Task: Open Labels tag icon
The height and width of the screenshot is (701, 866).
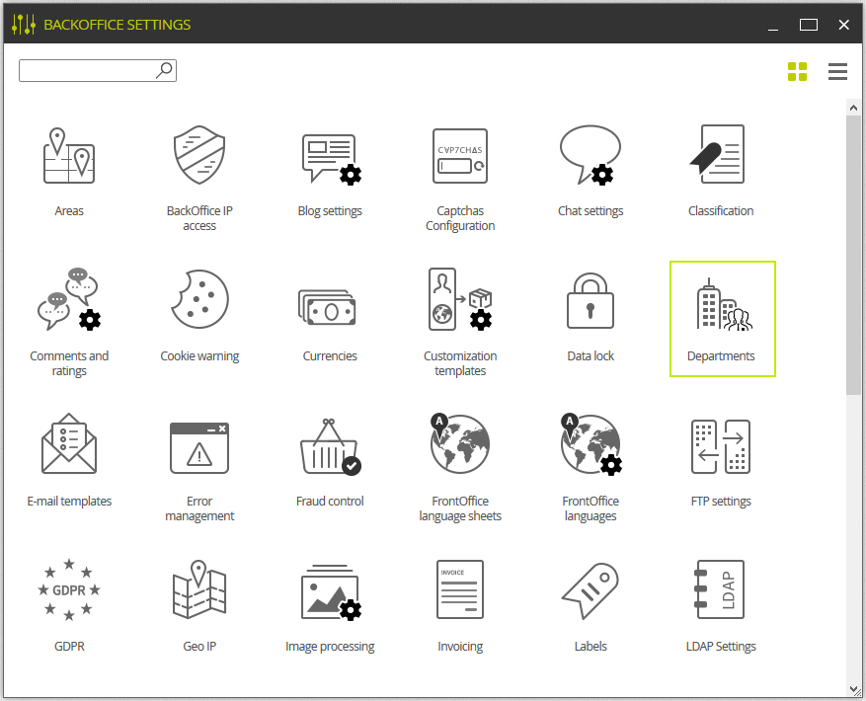Action: coord(590,590)
